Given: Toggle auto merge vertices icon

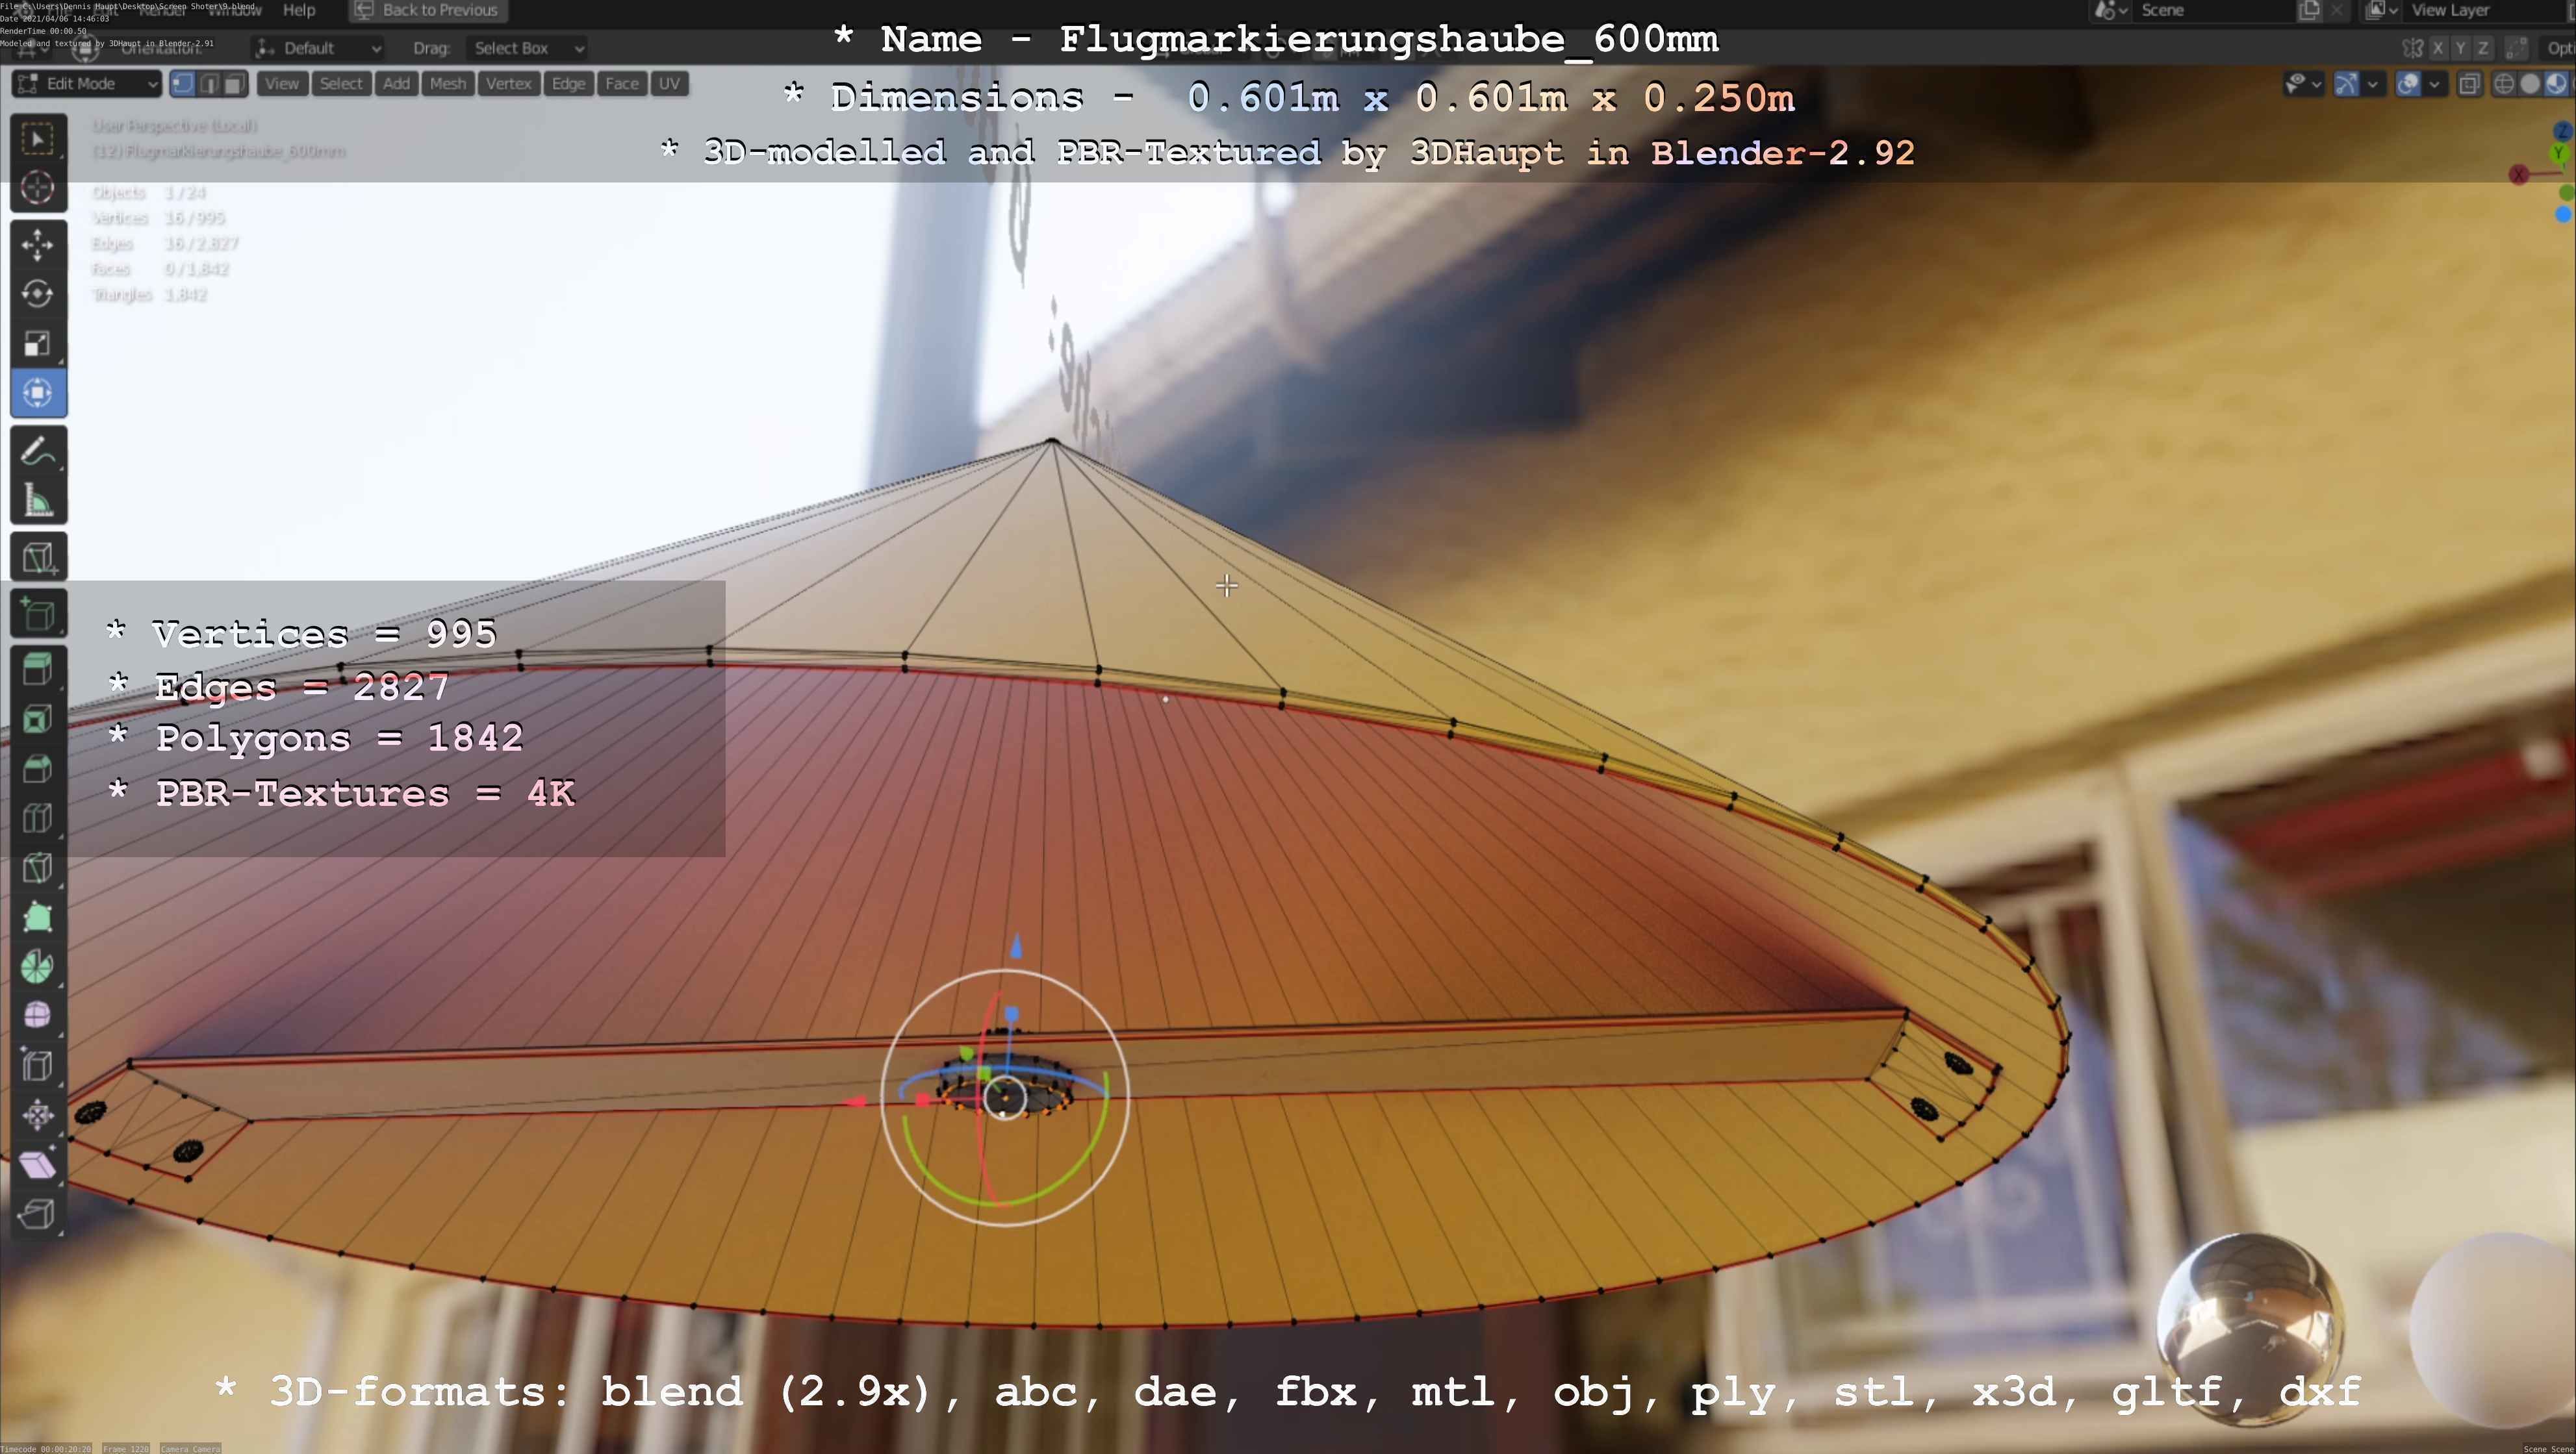Looking at the screenshot, I should [2516, 48].
